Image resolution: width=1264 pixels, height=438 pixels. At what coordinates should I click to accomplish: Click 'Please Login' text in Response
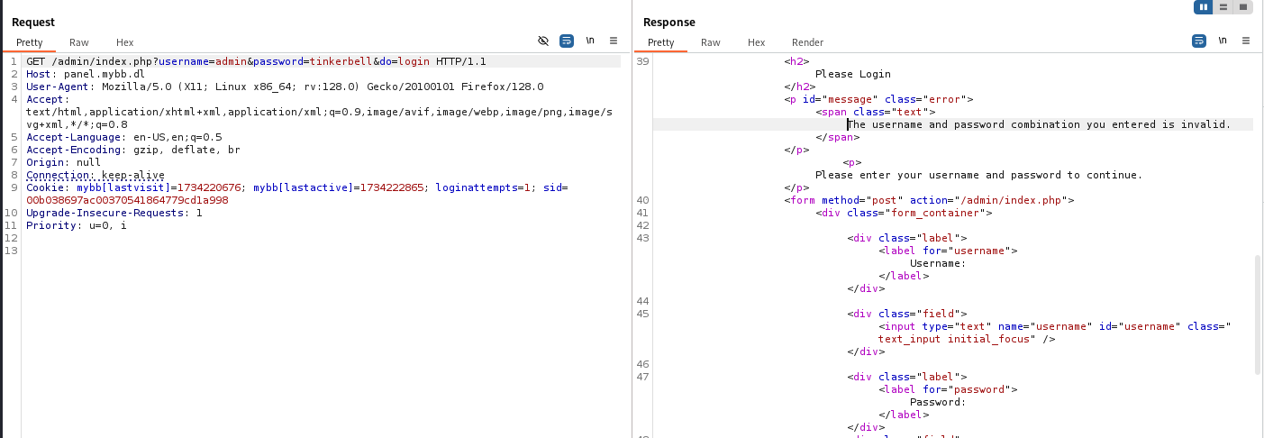tap(852, 74)
